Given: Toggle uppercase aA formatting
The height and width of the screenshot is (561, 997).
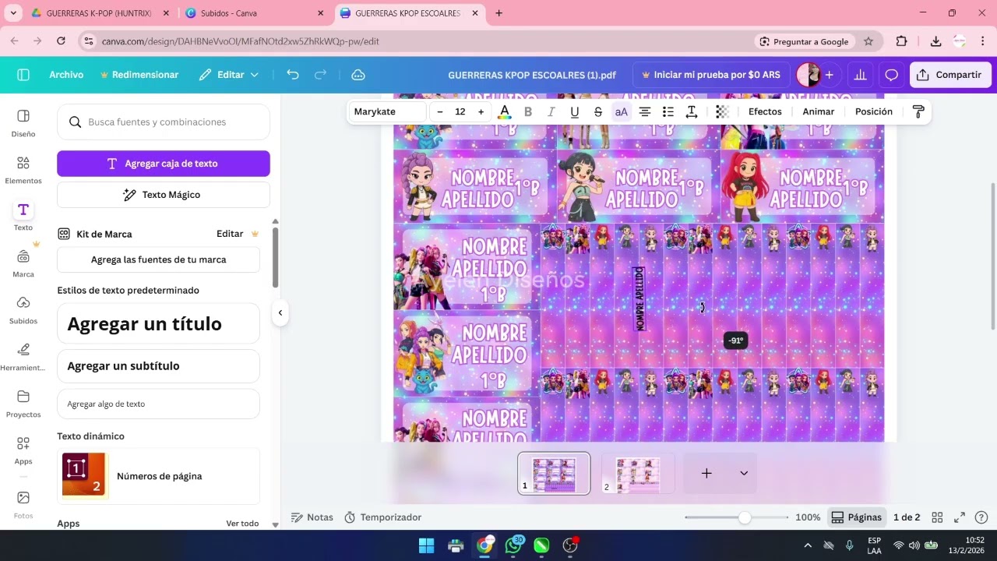Looking at the screenshot, I should tap(622, 111).
